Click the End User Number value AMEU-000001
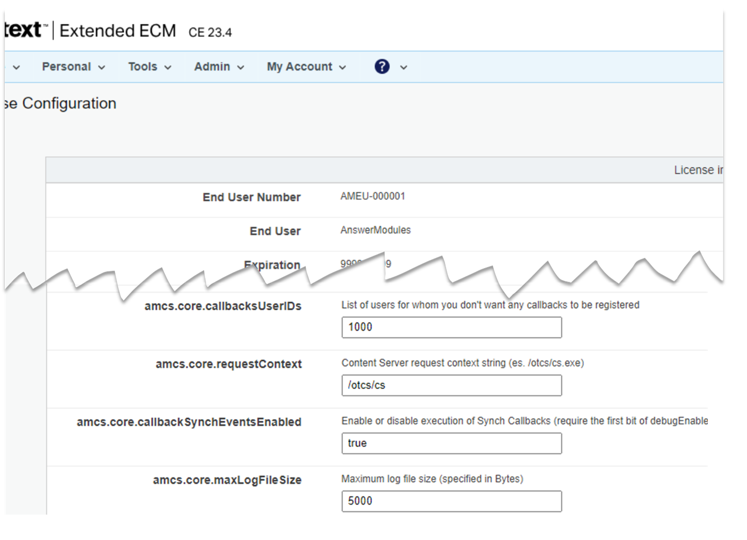Screen dimensions: 747x540 click(x=372, y=196)
